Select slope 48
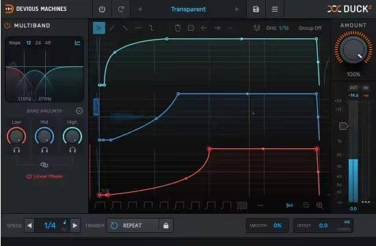Viewport: 376px width, 246px height. tap(48, 42)
